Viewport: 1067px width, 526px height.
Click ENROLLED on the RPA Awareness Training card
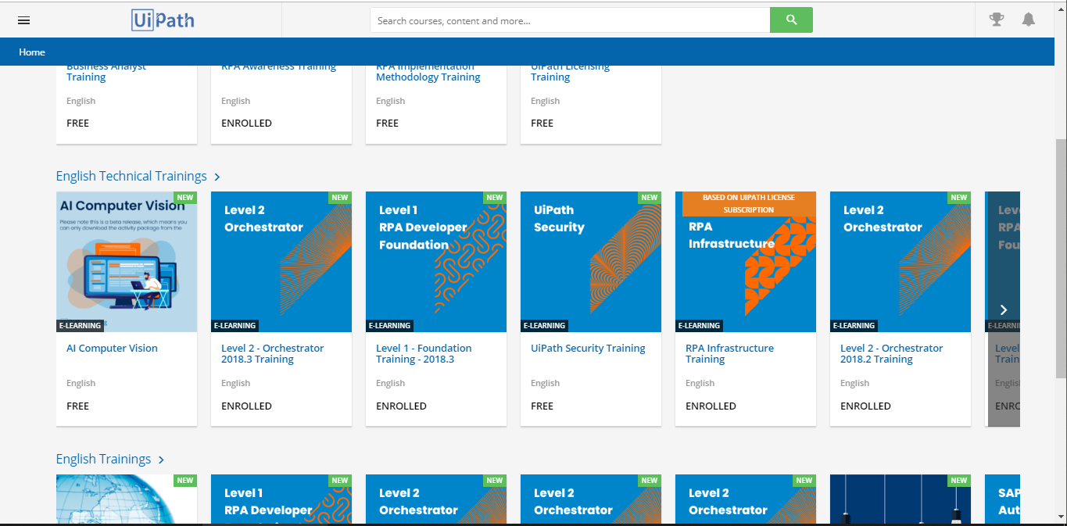click(246, 123)
